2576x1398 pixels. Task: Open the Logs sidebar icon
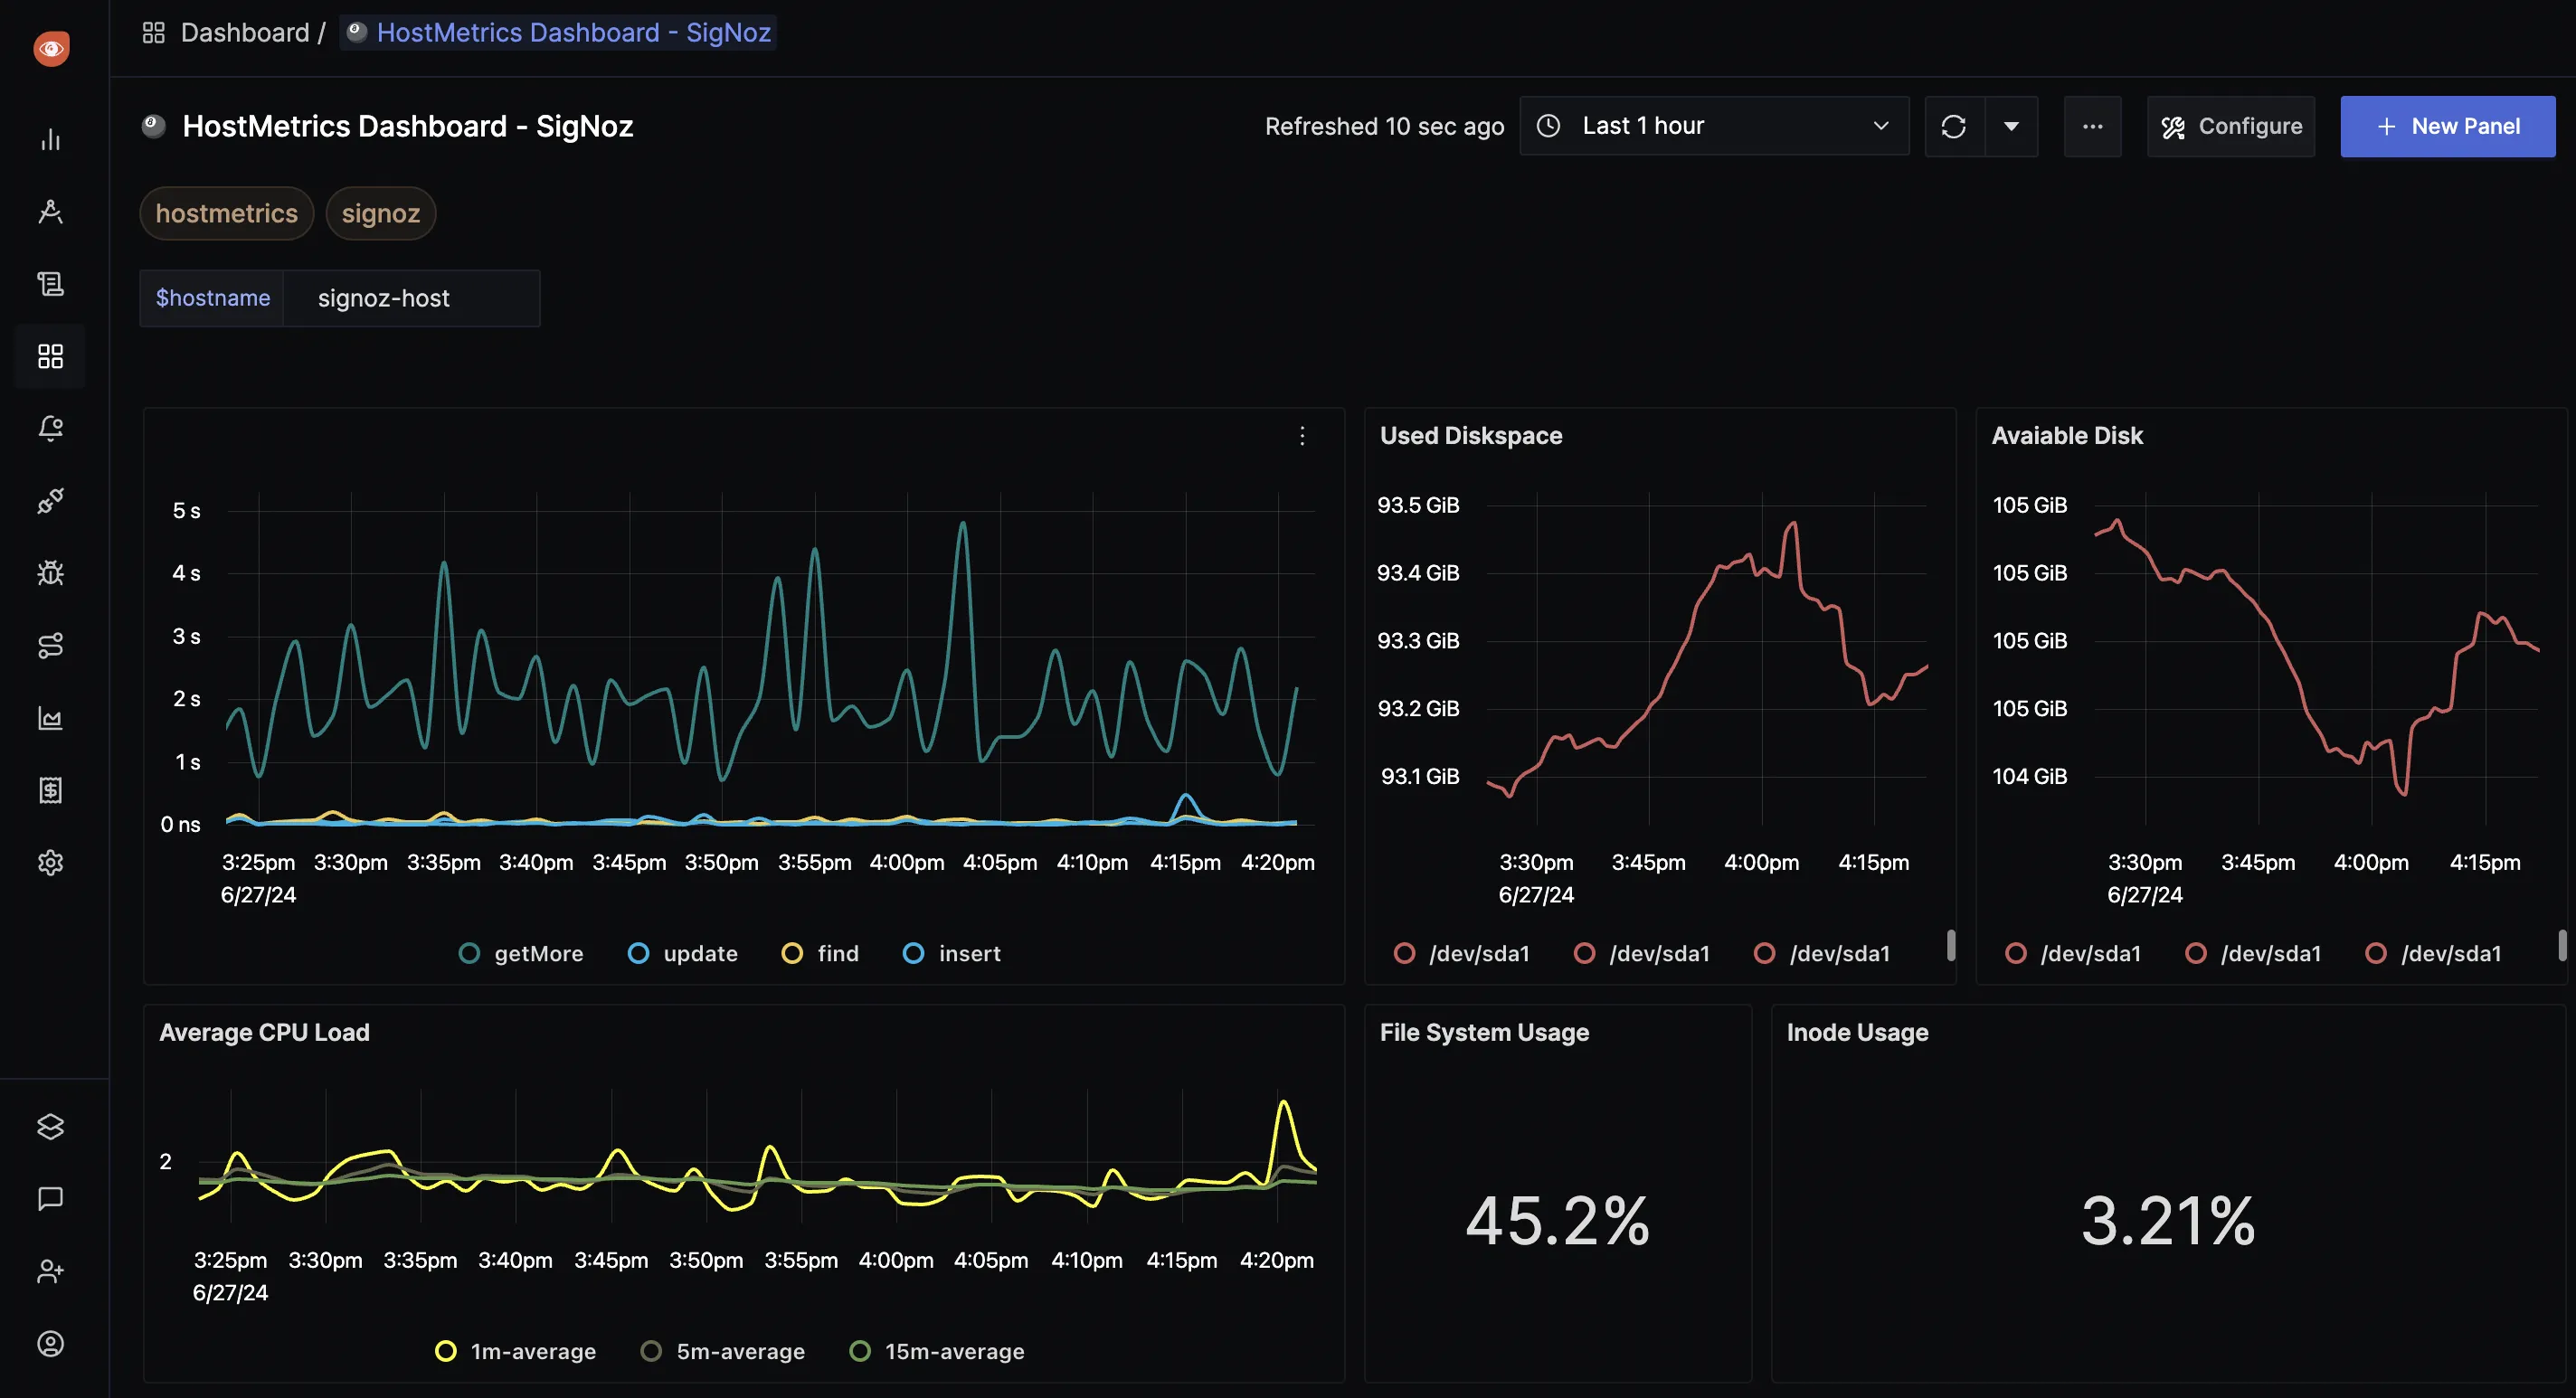coord(50,284)
